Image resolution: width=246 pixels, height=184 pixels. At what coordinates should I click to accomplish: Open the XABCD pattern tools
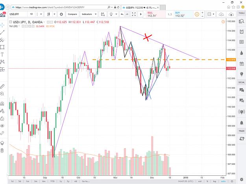pos(2,62)
